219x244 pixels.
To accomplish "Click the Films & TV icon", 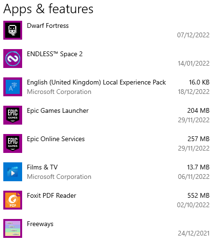I will coord(13,172).
